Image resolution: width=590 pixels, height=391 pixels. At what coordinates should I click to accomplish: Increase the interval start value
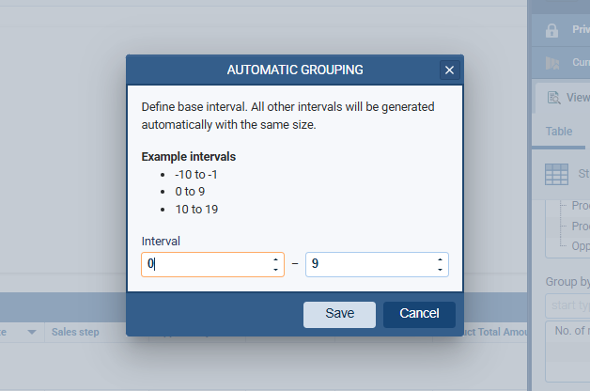pos(276,259)
